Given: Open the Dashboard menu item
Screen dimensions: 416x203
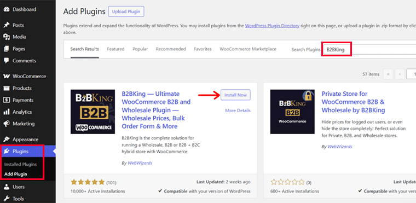Looking at the screenshot, I should pyautogui.click(x=25, y=9).
